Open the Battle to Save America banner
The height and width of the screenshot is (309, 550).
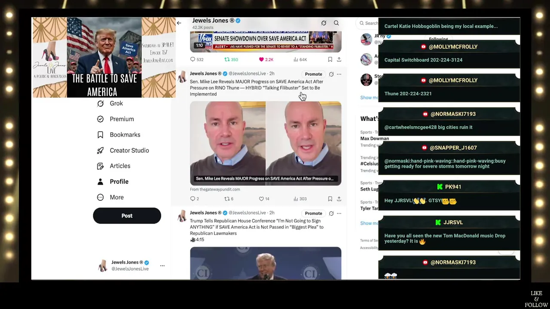pyautogui.click(x=104, y=58)
